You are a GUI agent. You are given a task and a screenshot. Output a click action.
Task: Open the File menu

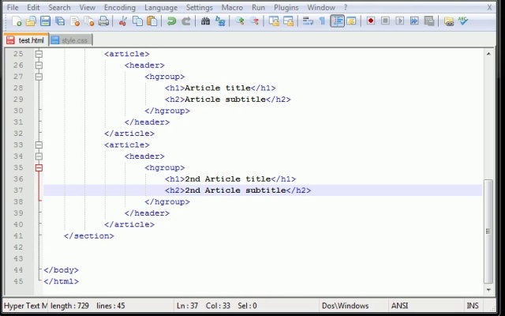[13, 7]
